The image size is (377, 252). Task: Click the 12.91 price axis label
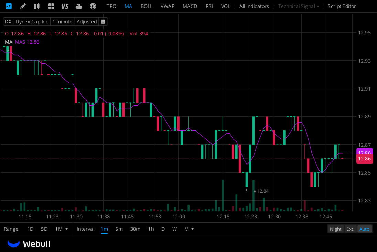click(364, 89)
